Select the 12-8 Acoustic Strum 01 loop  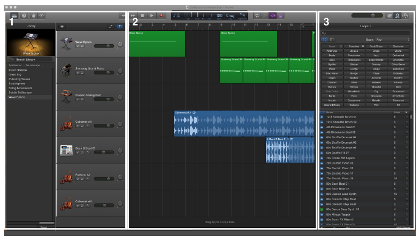(x=364, y=117)
